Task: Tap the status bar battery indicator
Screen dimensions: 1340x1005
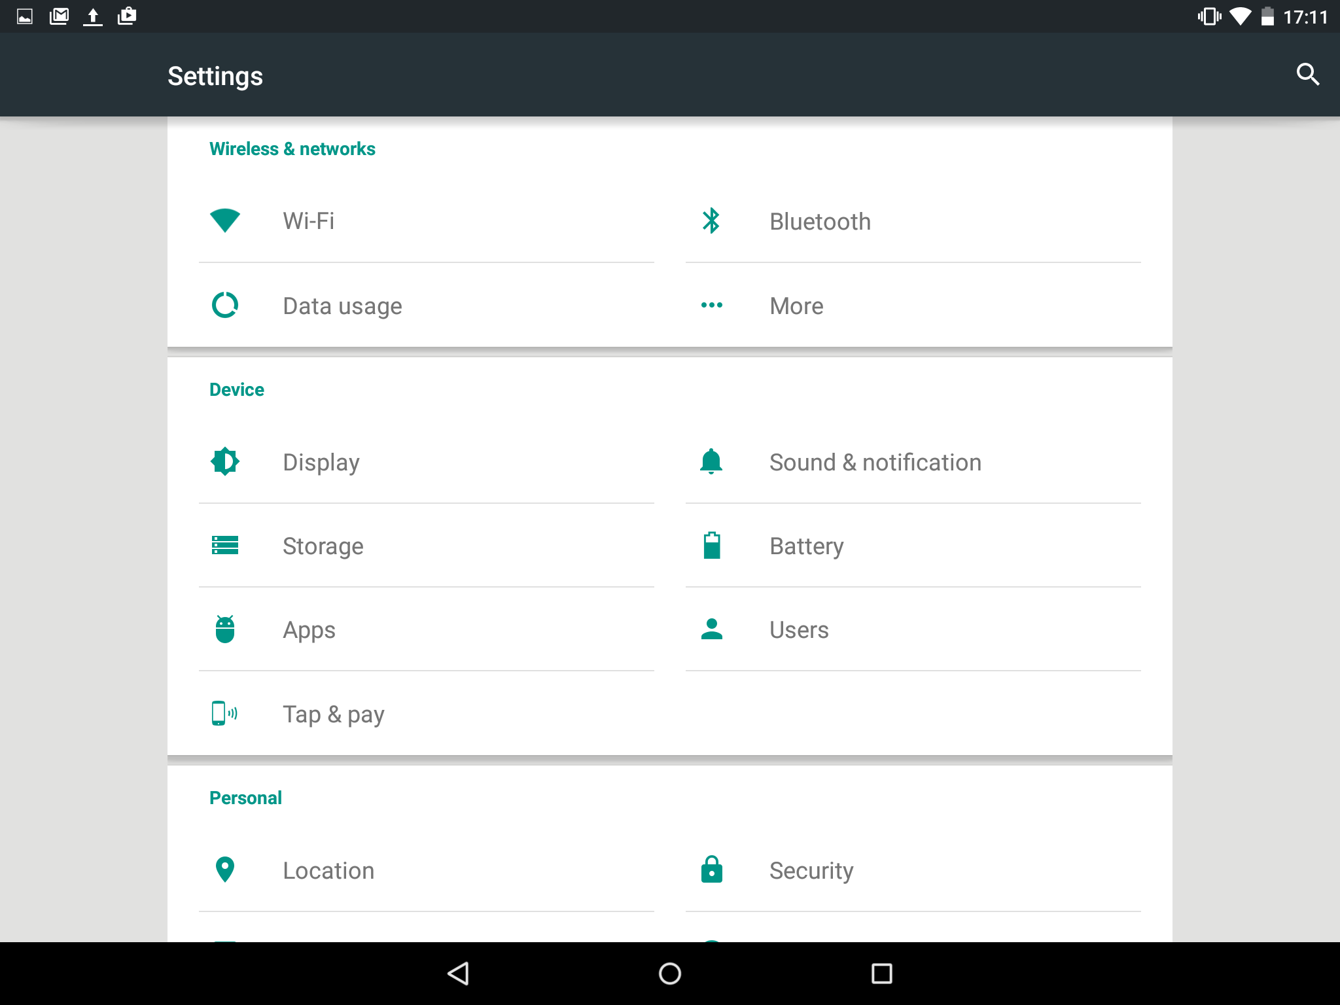Action: (1267, 16)
